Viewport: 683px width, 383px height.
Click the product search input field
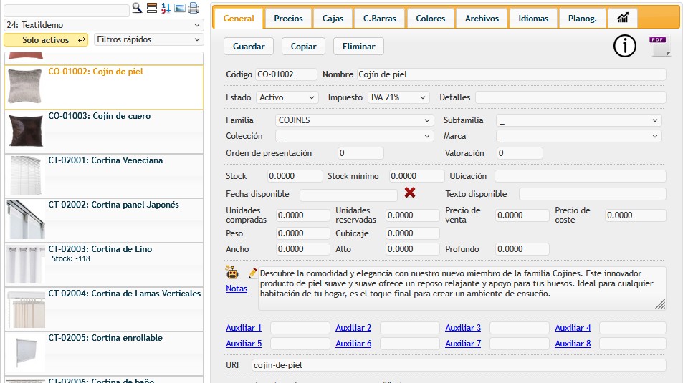[66, 9]
